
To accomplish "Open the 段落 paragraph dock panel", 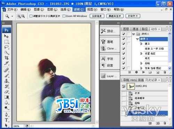I will click(x=110, y=65).
